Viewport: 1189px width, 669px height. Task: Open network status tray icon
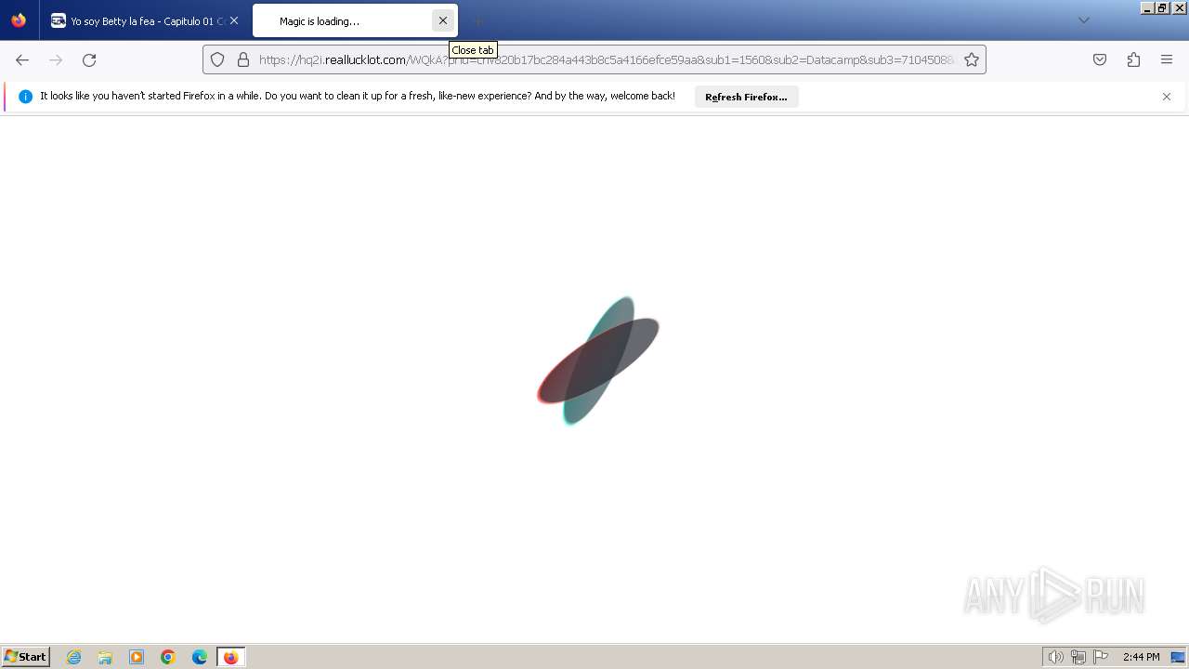pos(1078,657)
